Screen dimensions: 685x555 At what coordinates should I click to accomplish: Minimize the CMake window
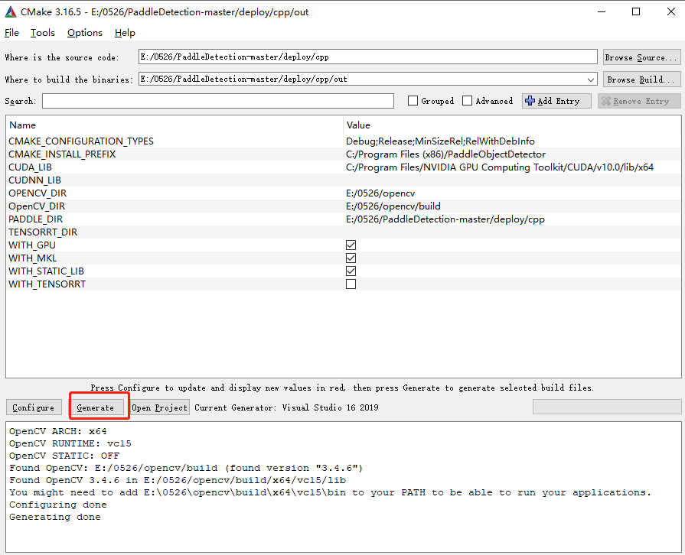(602, 11)
